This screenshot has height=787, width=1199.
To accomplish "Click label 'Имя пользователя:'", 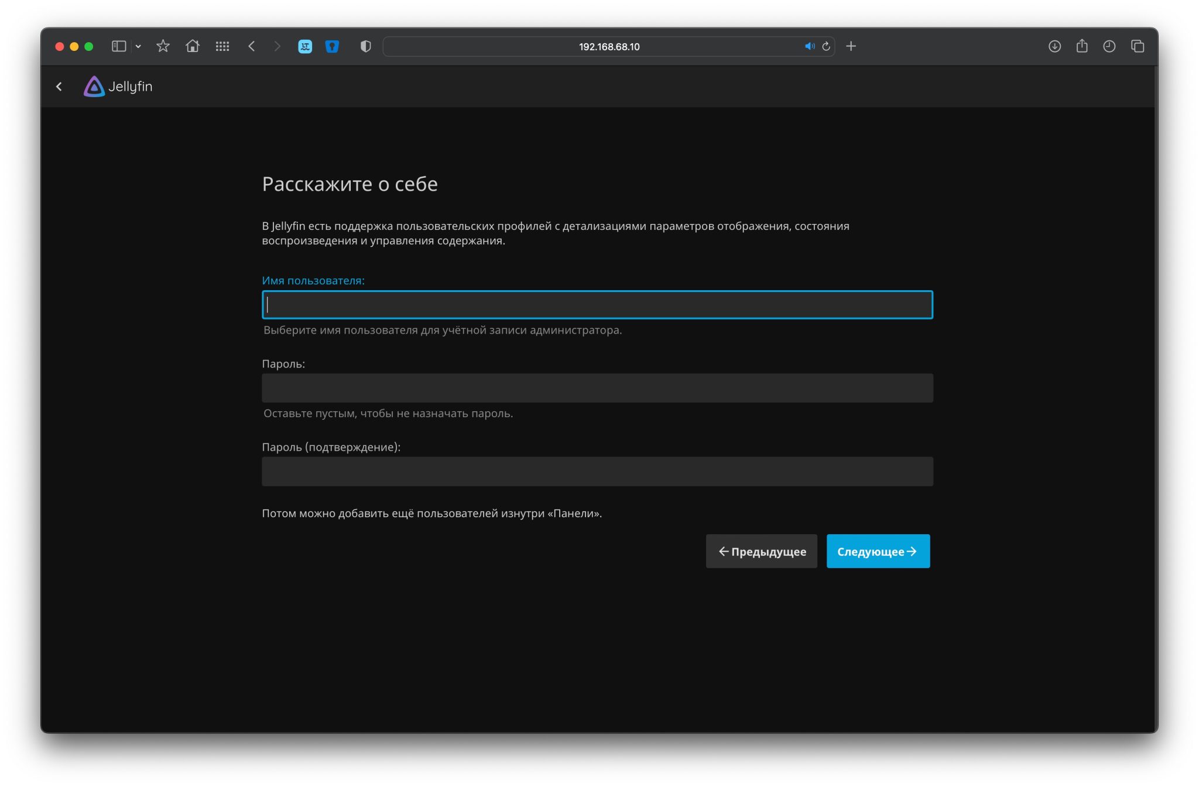I will pos(313,281).
